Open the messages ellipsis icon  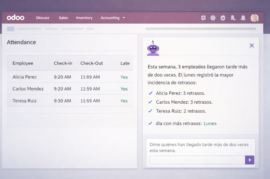[x=213, y=18]
